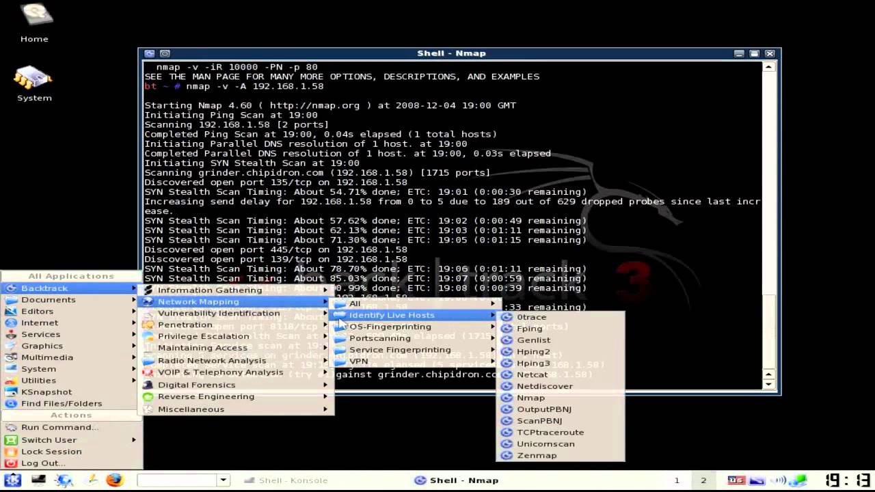Click the Services menu icon

(10, 335)
